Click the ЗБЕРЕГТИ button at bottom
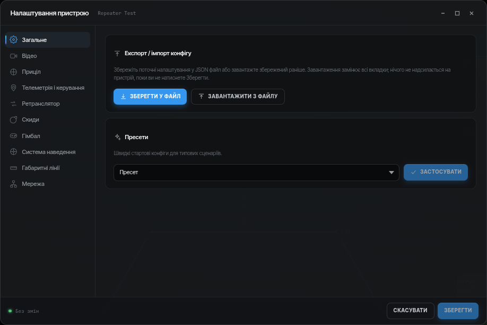This screenshot has height=325, width=487. (458, 311)
